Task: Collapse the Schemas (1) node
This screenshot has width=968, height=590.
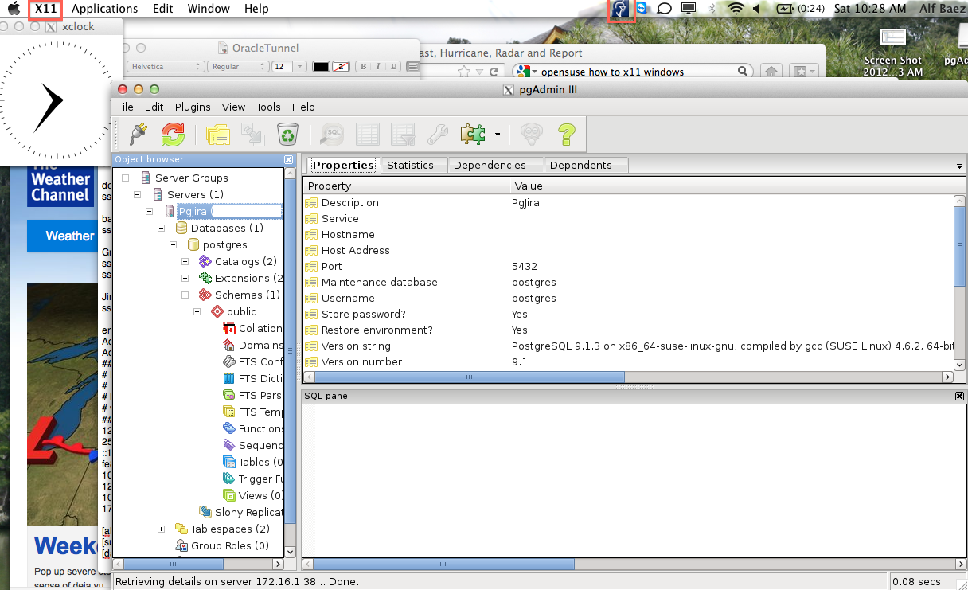Action: tap(185, 295)
